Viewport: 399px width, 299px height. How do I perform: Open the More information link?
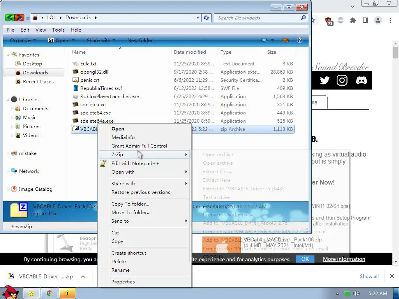coord(344,259)
